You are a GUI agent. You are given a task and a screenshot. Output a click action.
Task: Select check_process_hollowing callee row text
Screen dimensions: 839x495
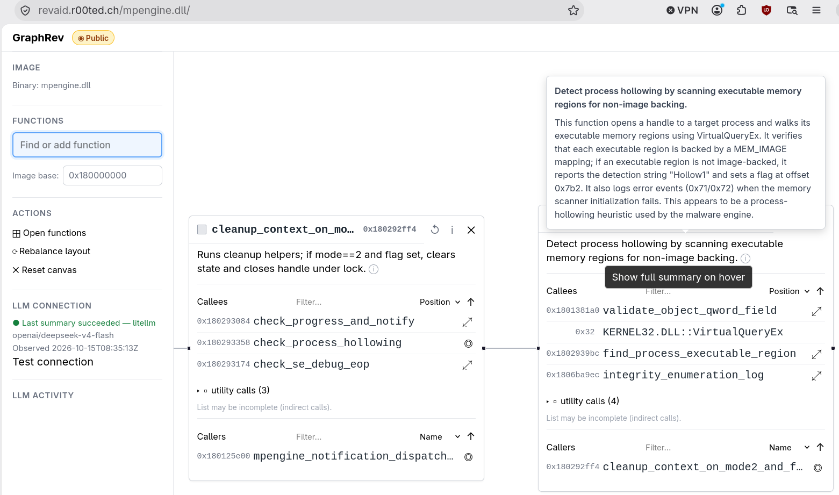pos(327,343)
